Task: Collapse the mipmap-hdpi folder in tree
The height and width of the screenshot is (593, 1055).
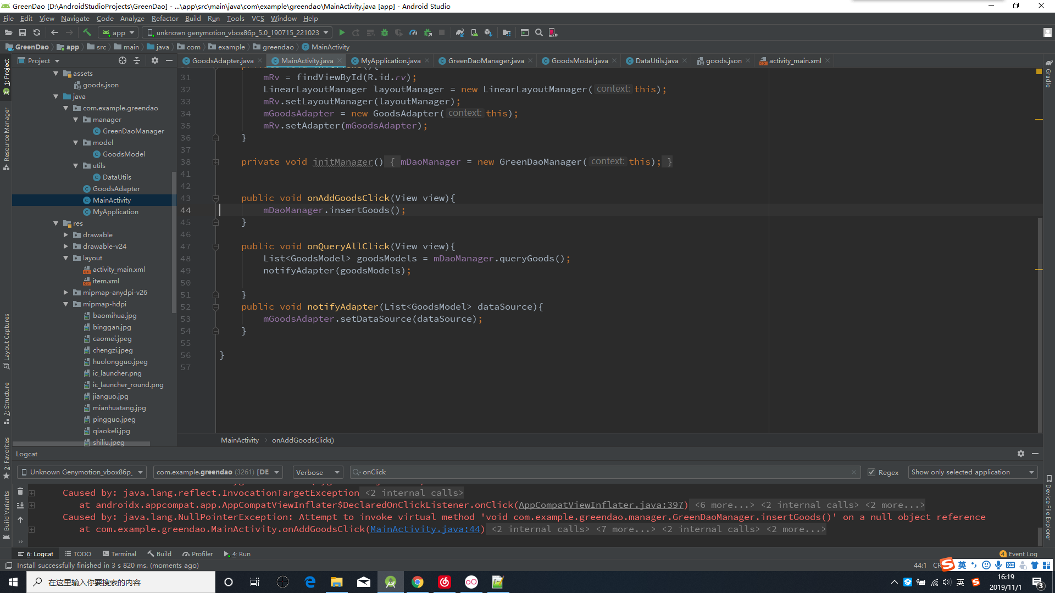Action: coord(66,304)
